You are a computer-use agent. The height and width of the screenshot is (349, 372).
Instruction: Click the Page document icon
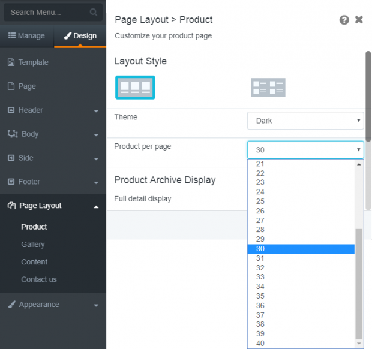[x=11, y=86]
